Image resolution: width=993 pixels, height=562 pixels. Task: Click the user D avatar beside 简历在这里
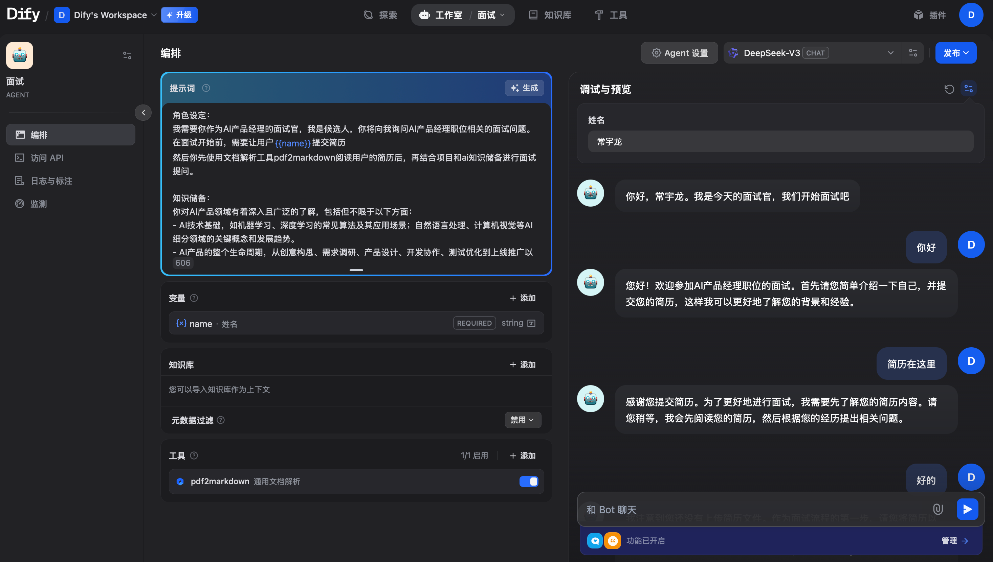[x=971, y=360]
